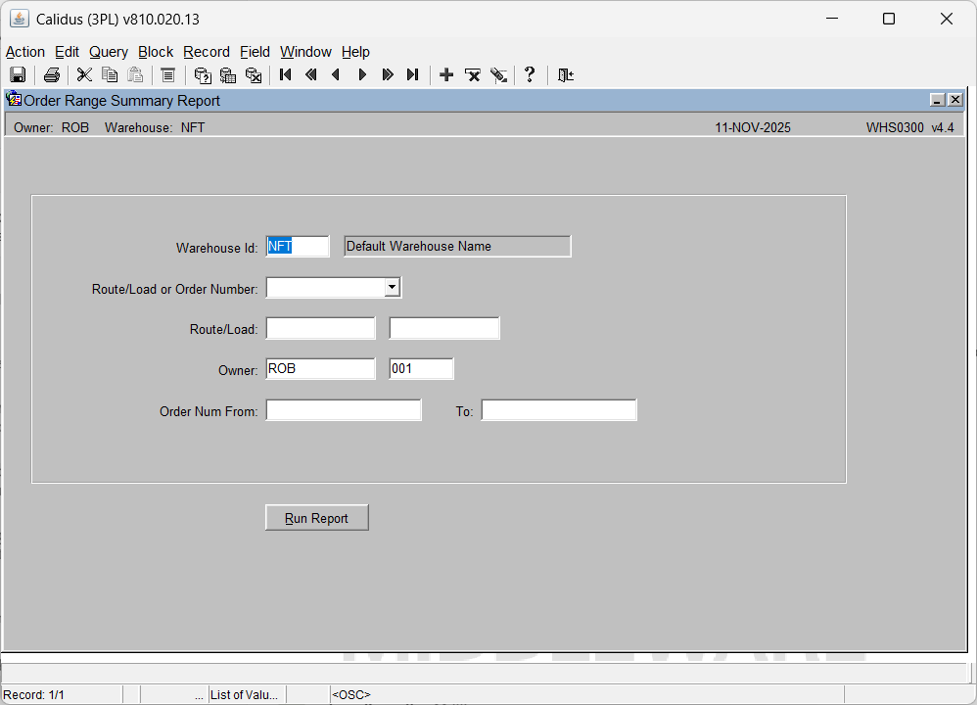Focus the Order Num To field
This screenshot has height=705, width=977.
pos(558,410)
